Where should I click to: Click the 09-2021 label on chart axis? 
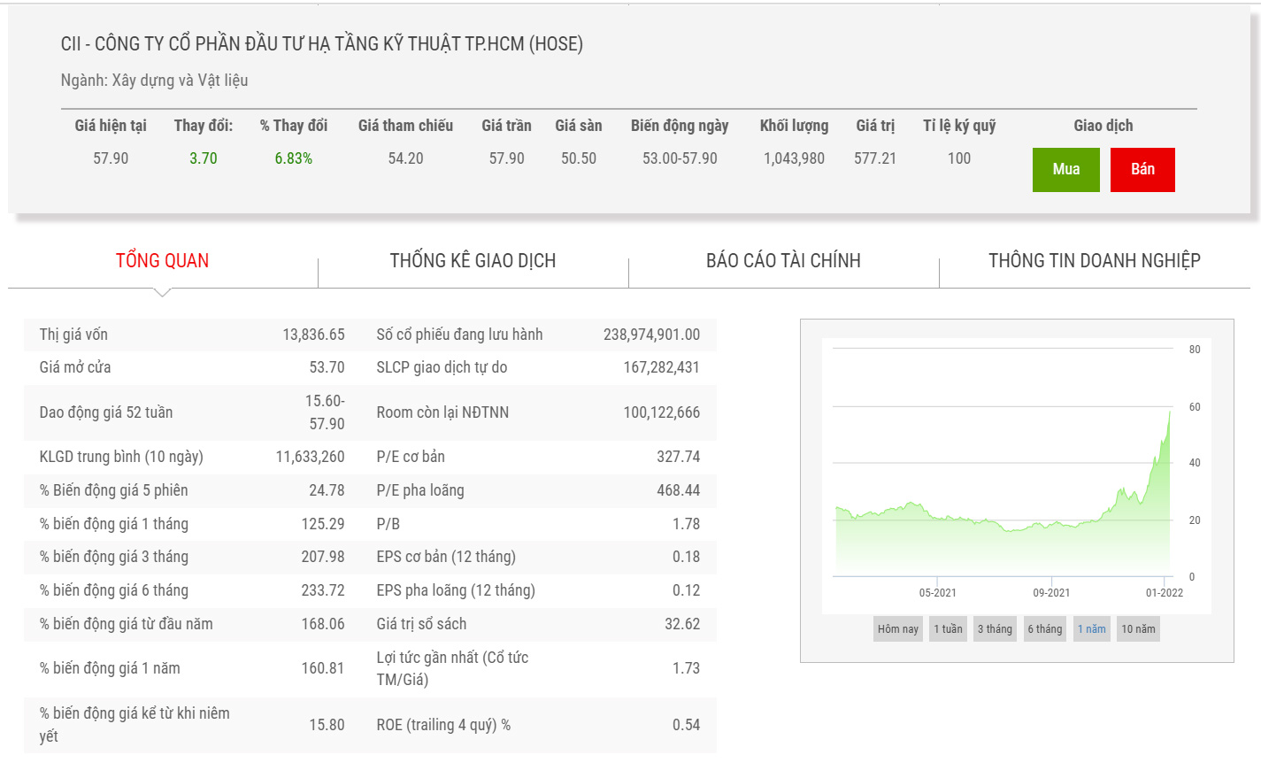(1051, 593)
